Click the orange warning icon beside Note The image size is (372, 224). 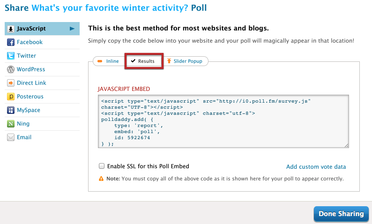(x=101, y=179)
